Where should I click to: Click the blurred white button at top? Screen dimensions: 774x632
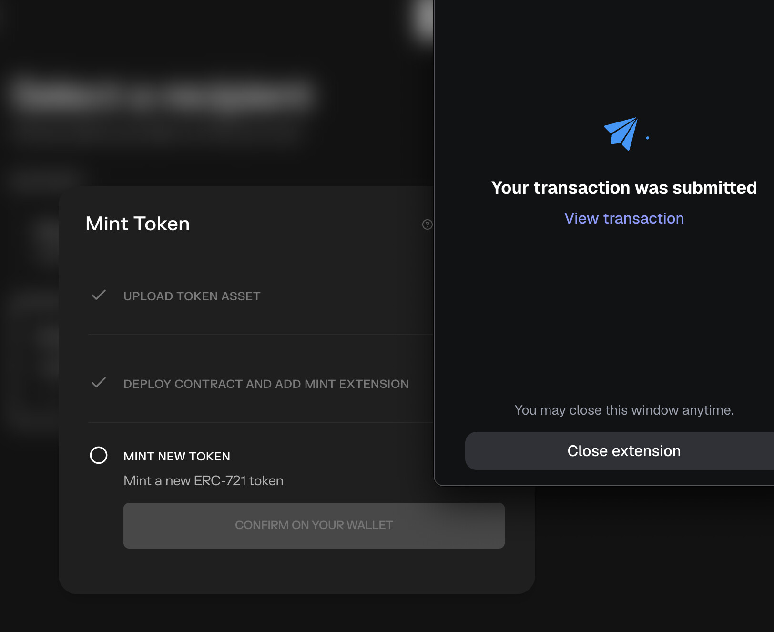pyautogui.click(x=423, y=19)
